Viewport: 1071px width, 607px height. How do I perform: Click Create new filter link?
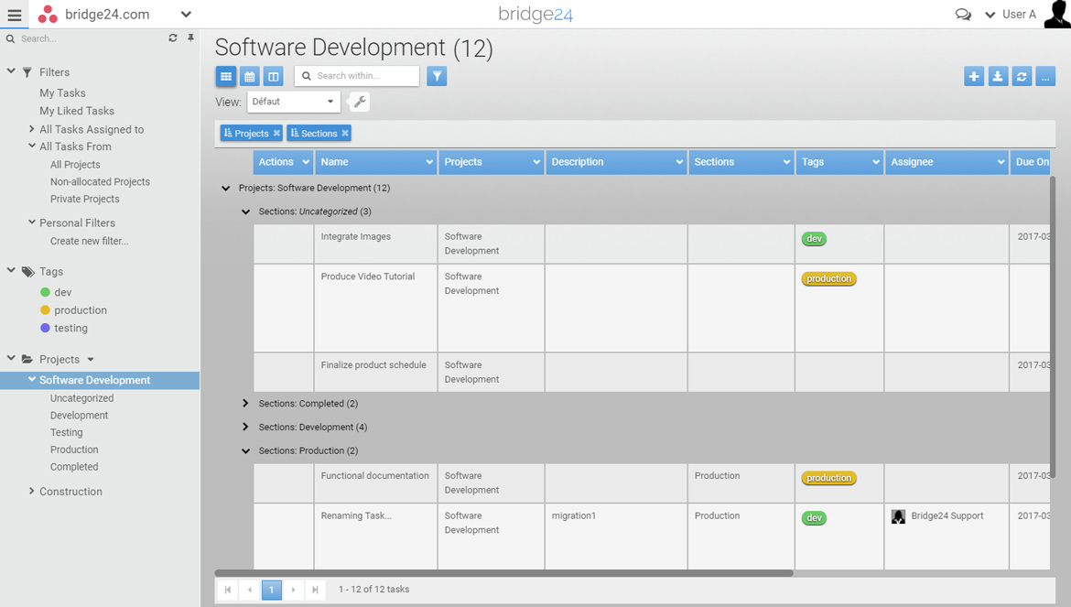click(89, 241)
